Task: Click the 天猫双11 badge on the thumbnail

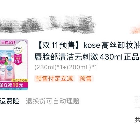Action: coord(8,43)
